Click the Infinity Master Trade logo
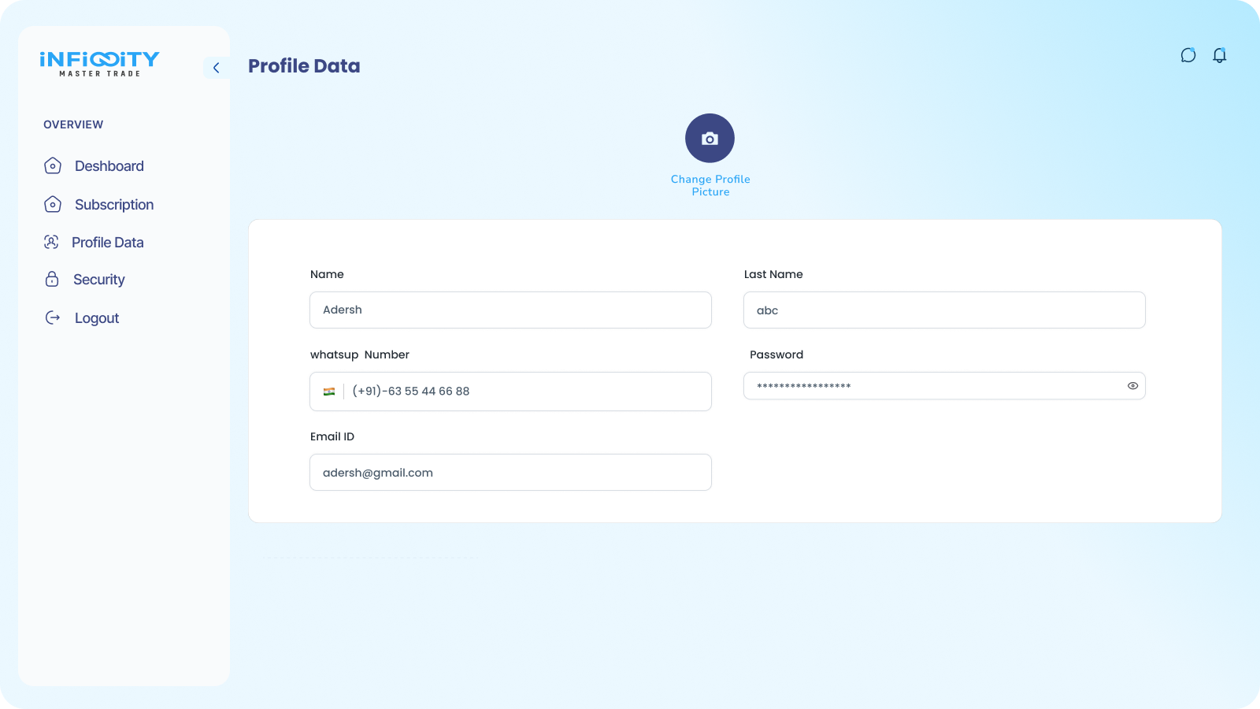1260x709 pixels. pyautogui.click(x=99, y=64)
